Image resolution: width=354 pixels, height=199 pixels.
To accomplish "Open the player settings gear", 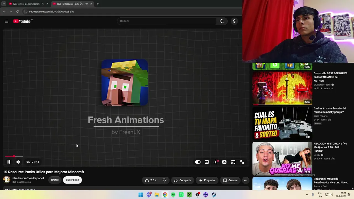I will (216, 162).
